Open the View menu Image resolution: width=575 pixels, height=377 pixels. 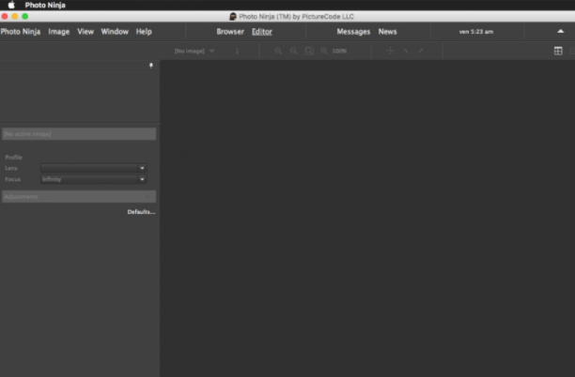(x=85, y=32)
